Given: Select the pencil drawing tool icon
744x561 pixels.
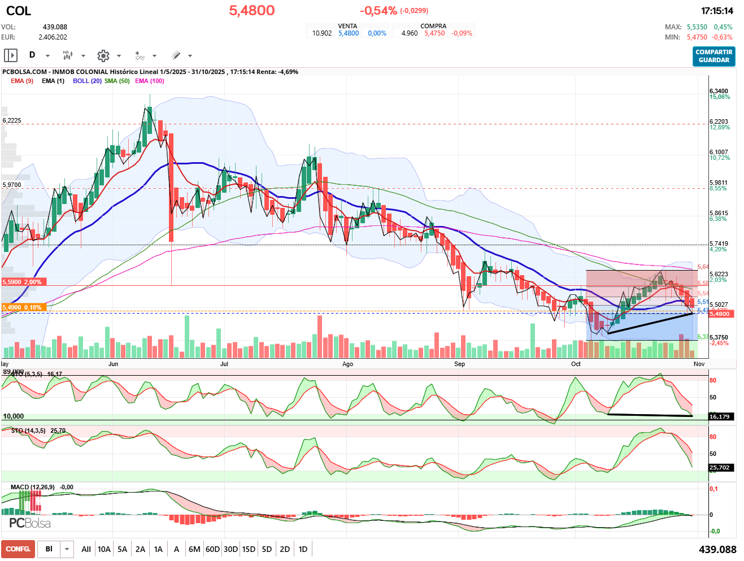Looking at the screenshot, I should click(x=176, y=55).
